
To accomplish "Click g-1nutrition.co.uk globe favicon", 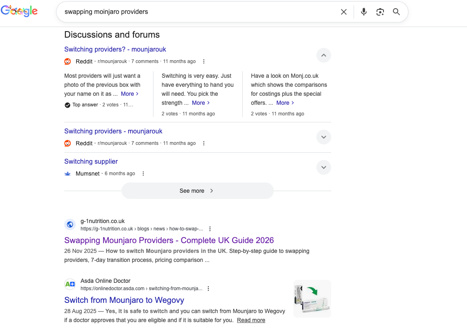I will pos(70,225).
